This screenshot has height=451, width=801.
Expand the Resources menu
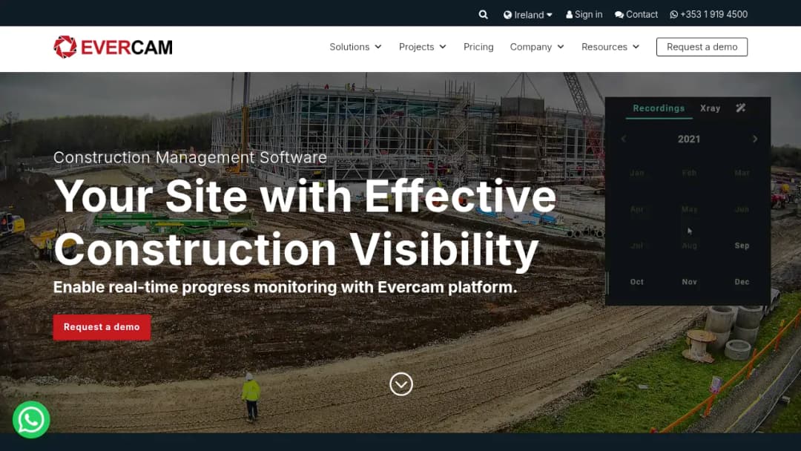[610, 47]
